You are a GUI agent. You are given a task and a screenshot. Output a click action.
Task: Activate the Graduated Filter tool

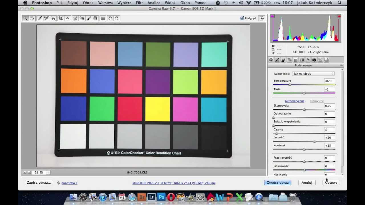point(95,18)
